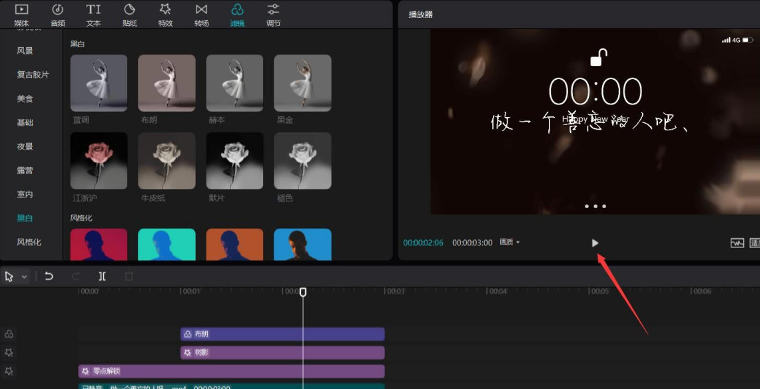Open the 贴纸 stickers panel
The height and width of the screenshot is (389, 760).
click(x=129, y=15)
